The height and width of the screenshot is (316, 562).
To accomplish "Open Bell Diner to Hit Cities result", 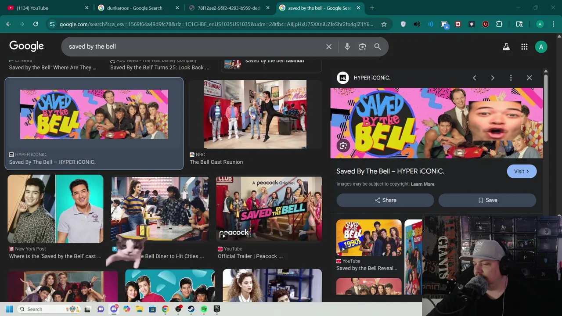I will click(x=160, y=209).
